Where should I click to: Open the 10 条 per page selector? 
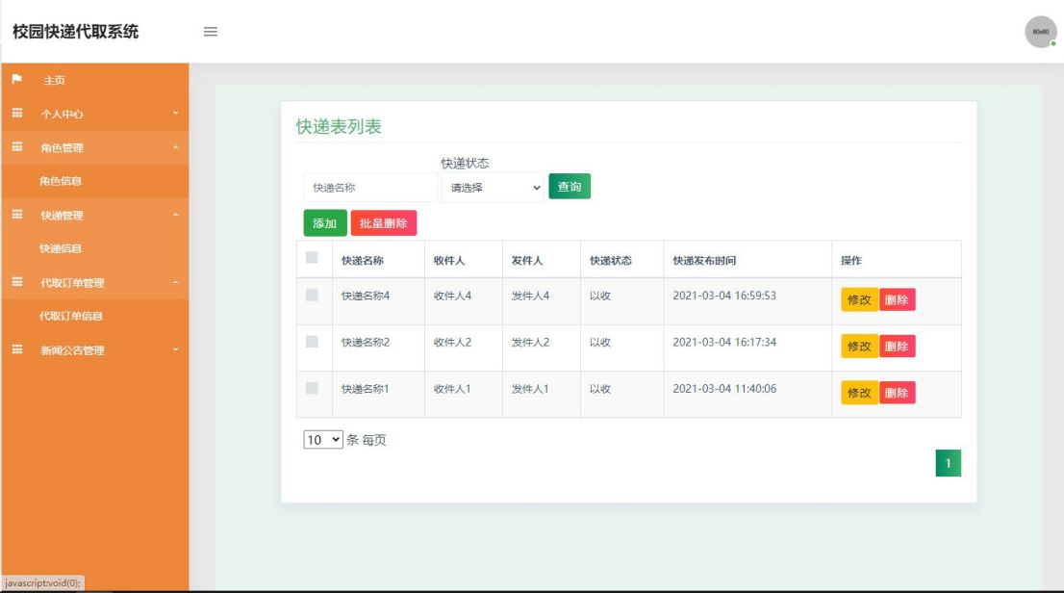(323, 440)
